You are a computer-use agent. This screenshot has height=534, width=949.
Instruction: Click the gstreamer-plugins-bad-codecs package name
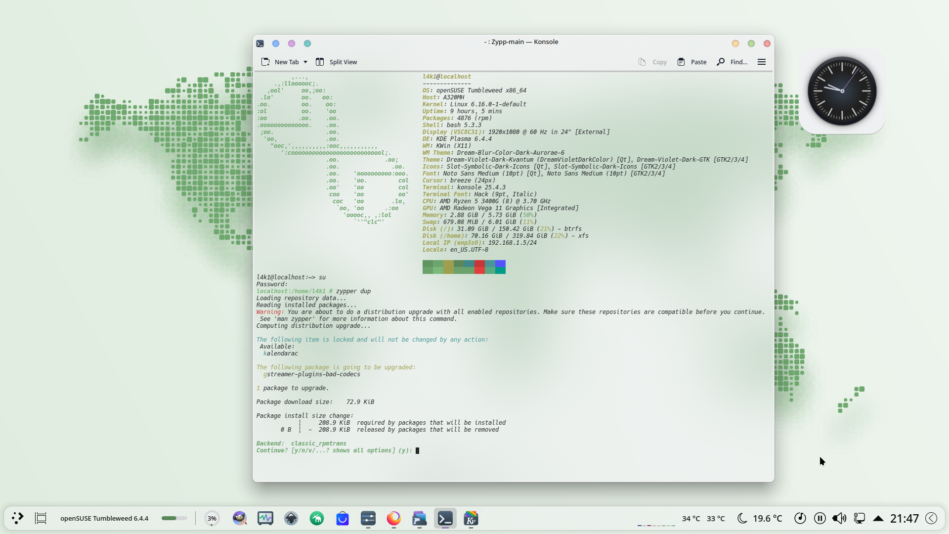tap(312, 374)
